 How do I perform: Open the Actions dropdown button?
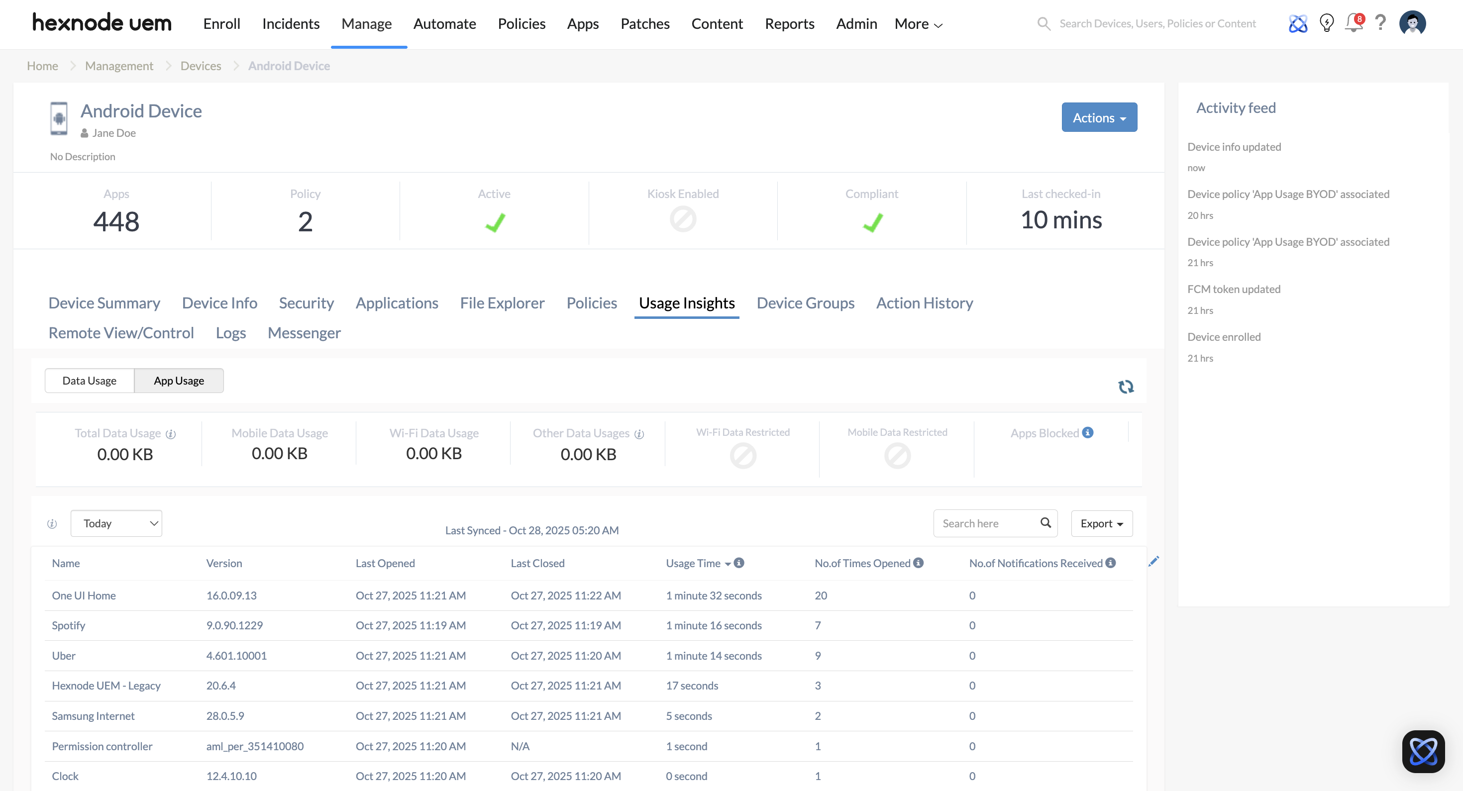tap(1099, 117)
